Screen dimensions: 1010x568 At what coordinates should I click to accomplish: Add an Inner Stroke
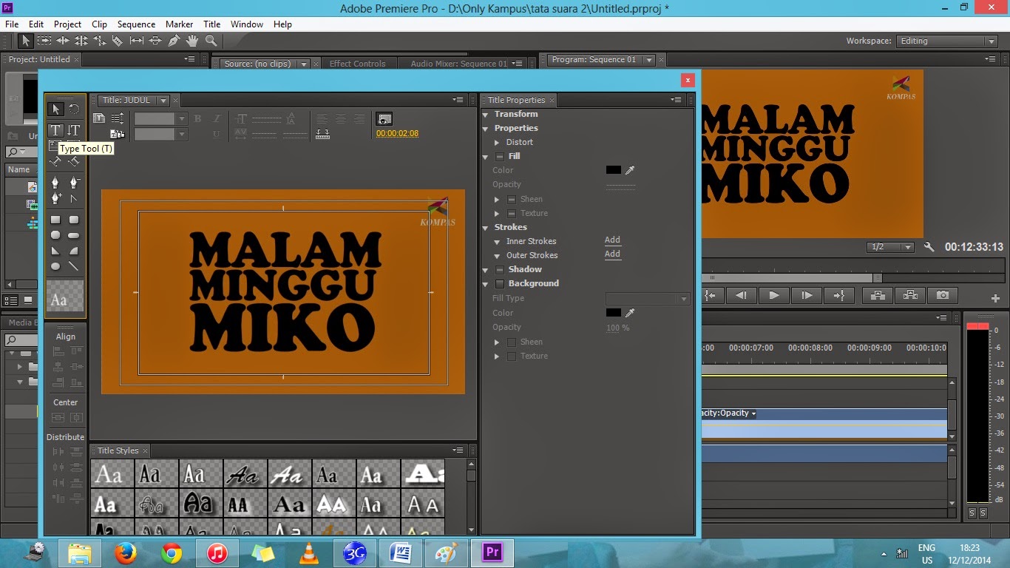[x=612, y=240]
